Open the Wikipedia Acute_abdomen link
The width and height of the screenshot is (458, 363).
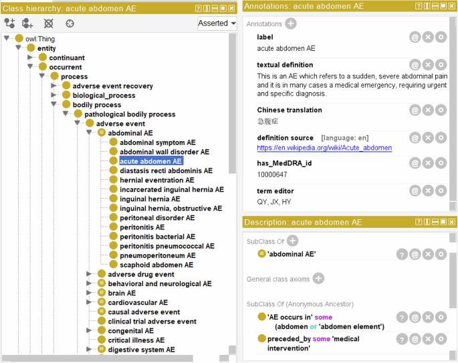(324, 148)
